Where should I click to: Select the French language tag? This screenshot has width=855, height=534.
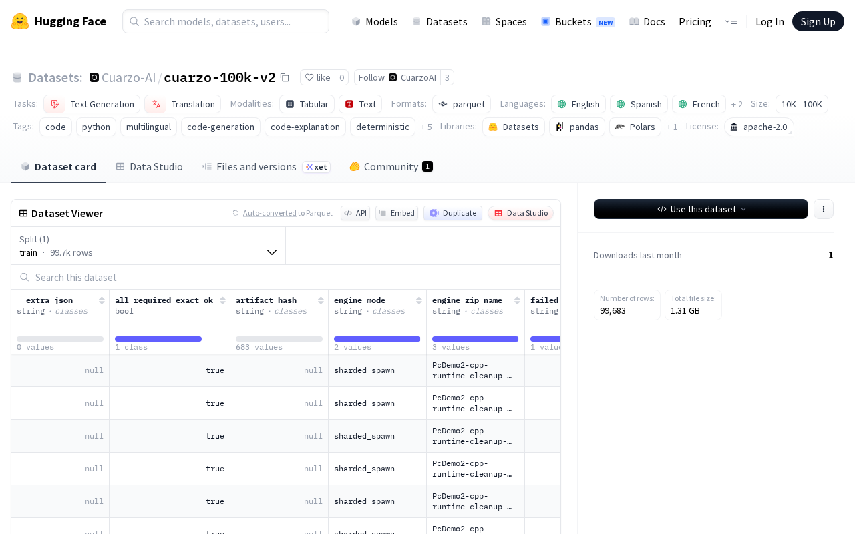(x=699, y=104)
